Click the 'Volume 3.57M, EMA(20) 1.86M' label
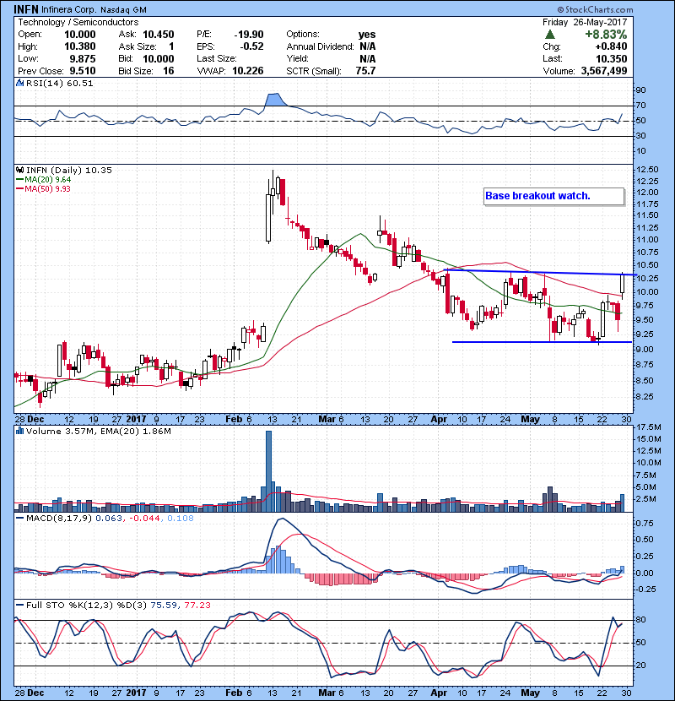 [98, 431]
